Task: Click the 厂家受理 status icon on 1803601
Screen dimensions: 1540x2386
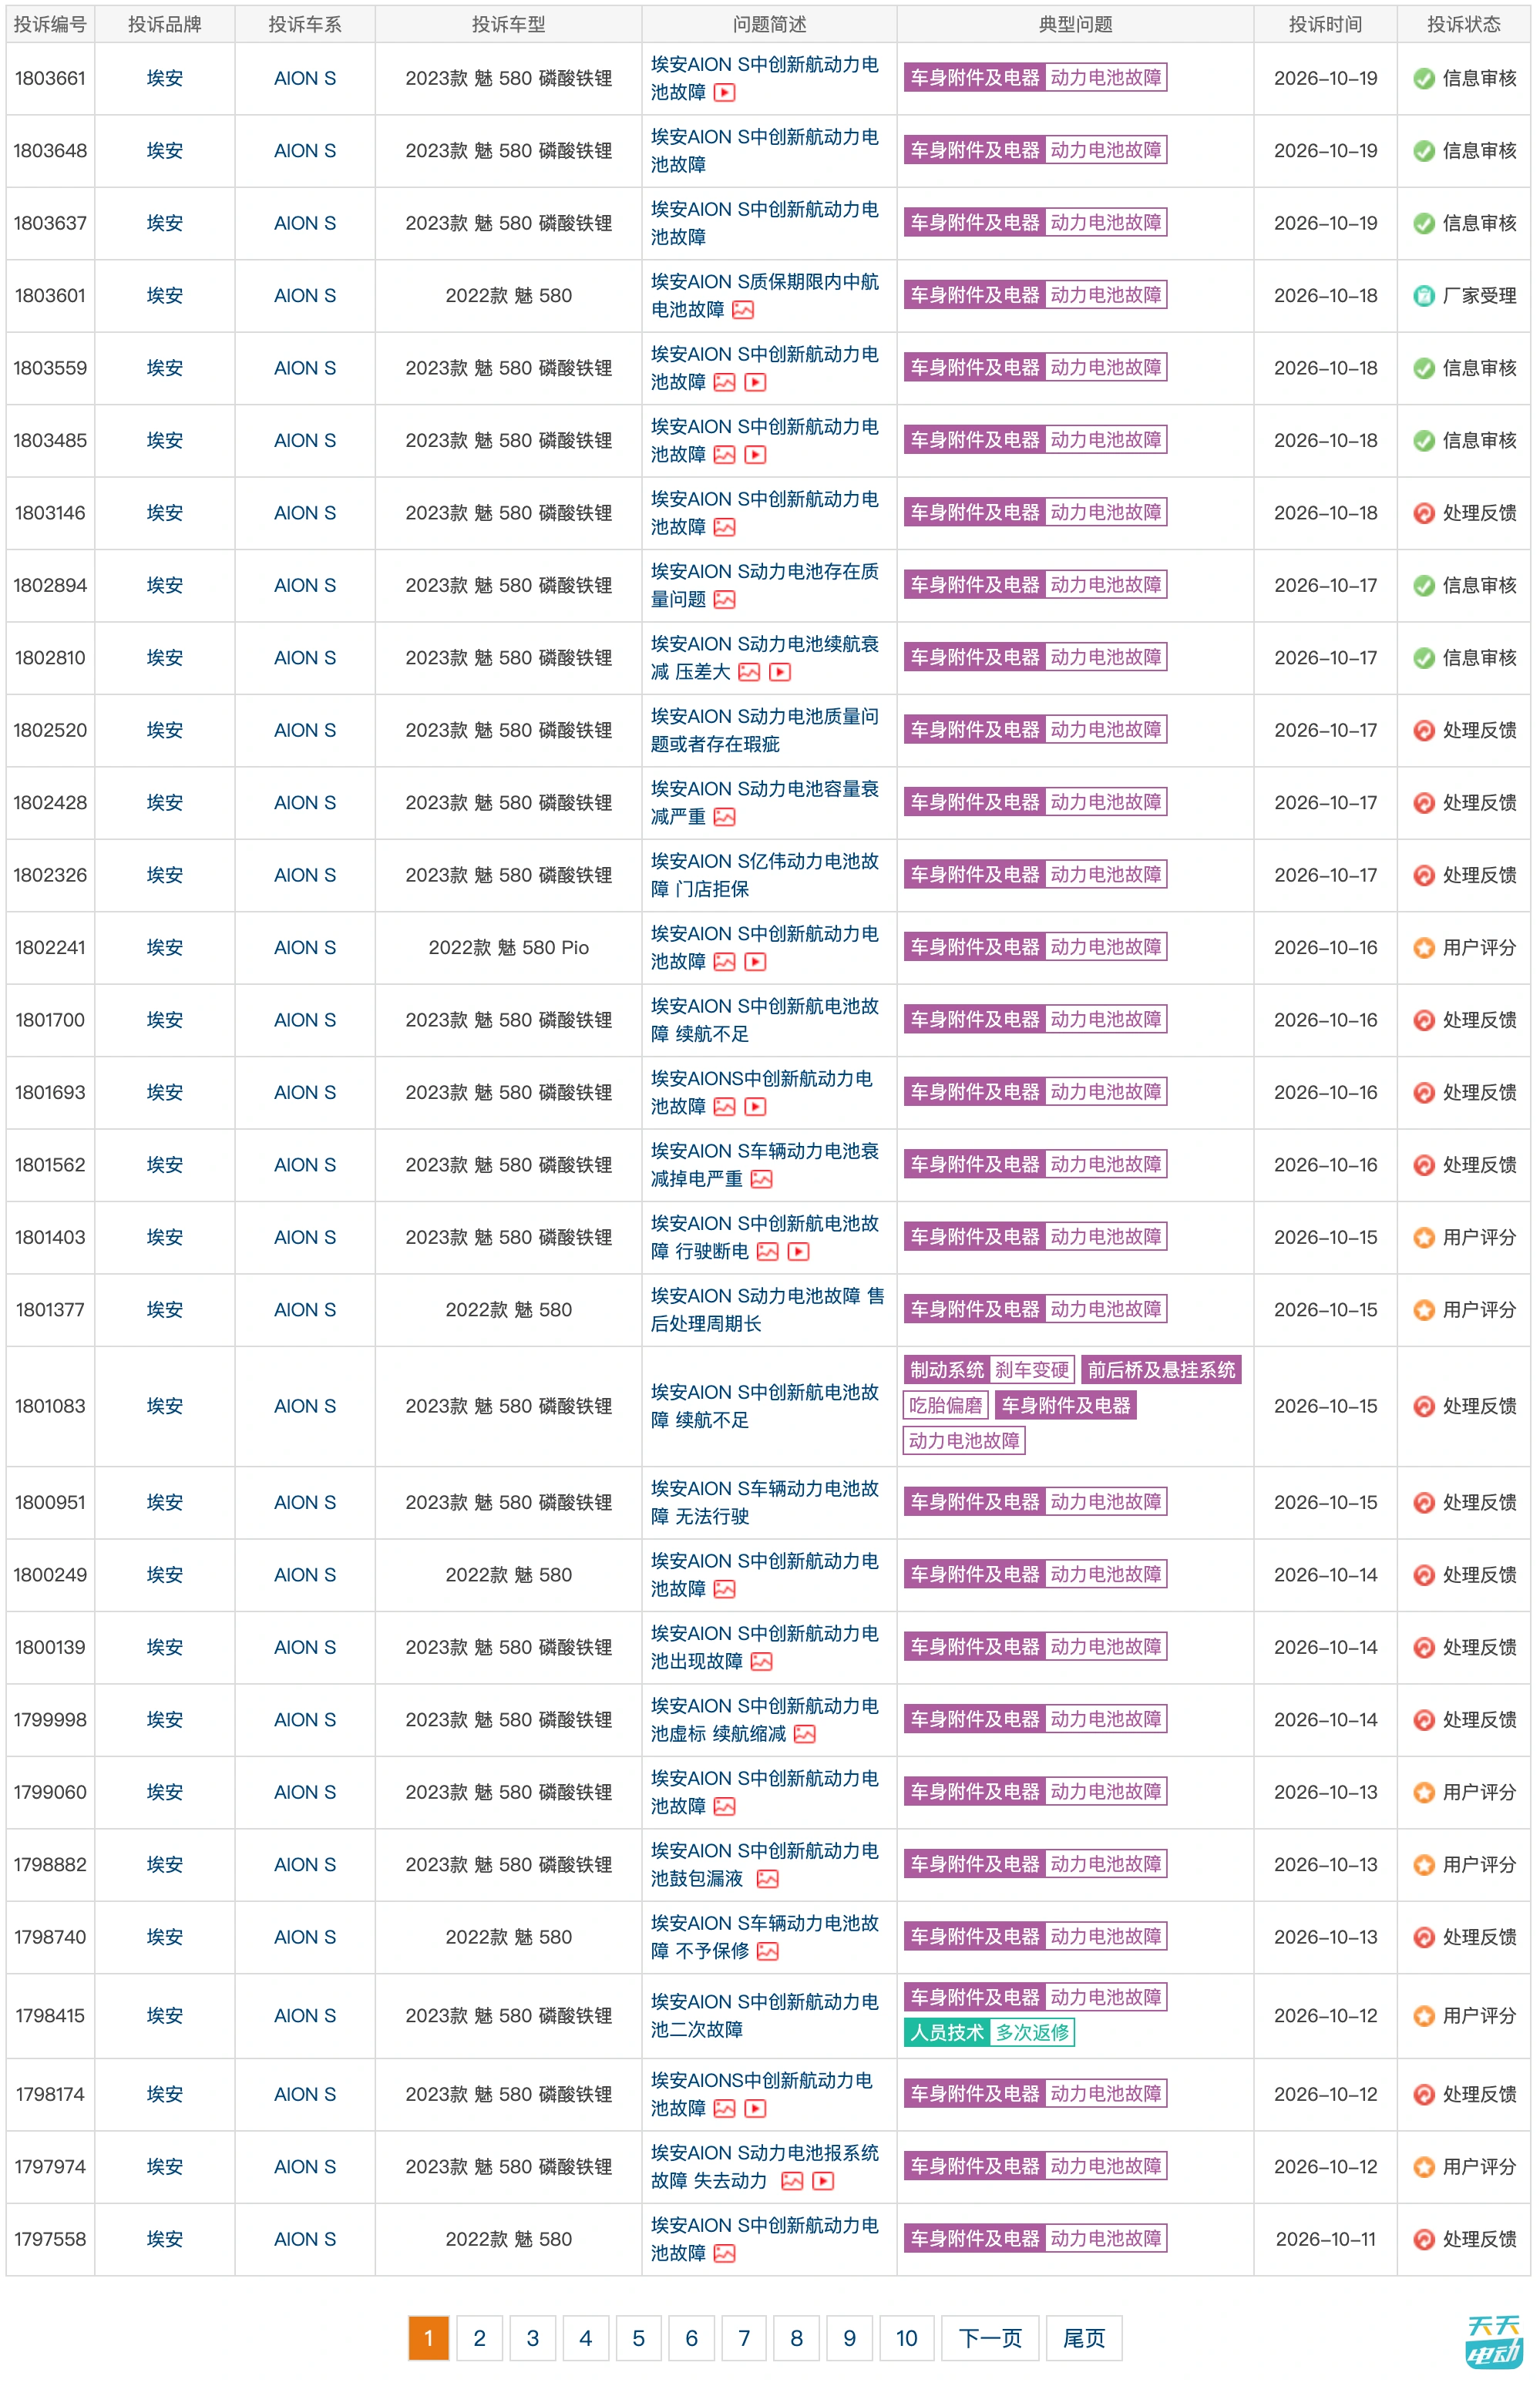Action: 1424,296
